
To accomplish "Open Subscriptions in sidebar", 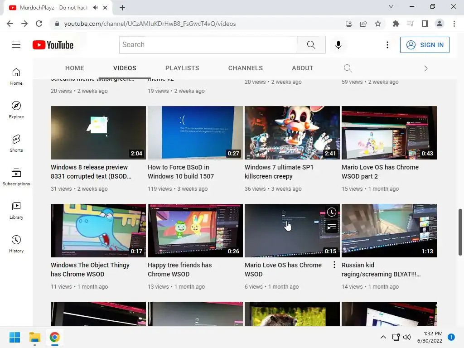I will pos(16,177).
